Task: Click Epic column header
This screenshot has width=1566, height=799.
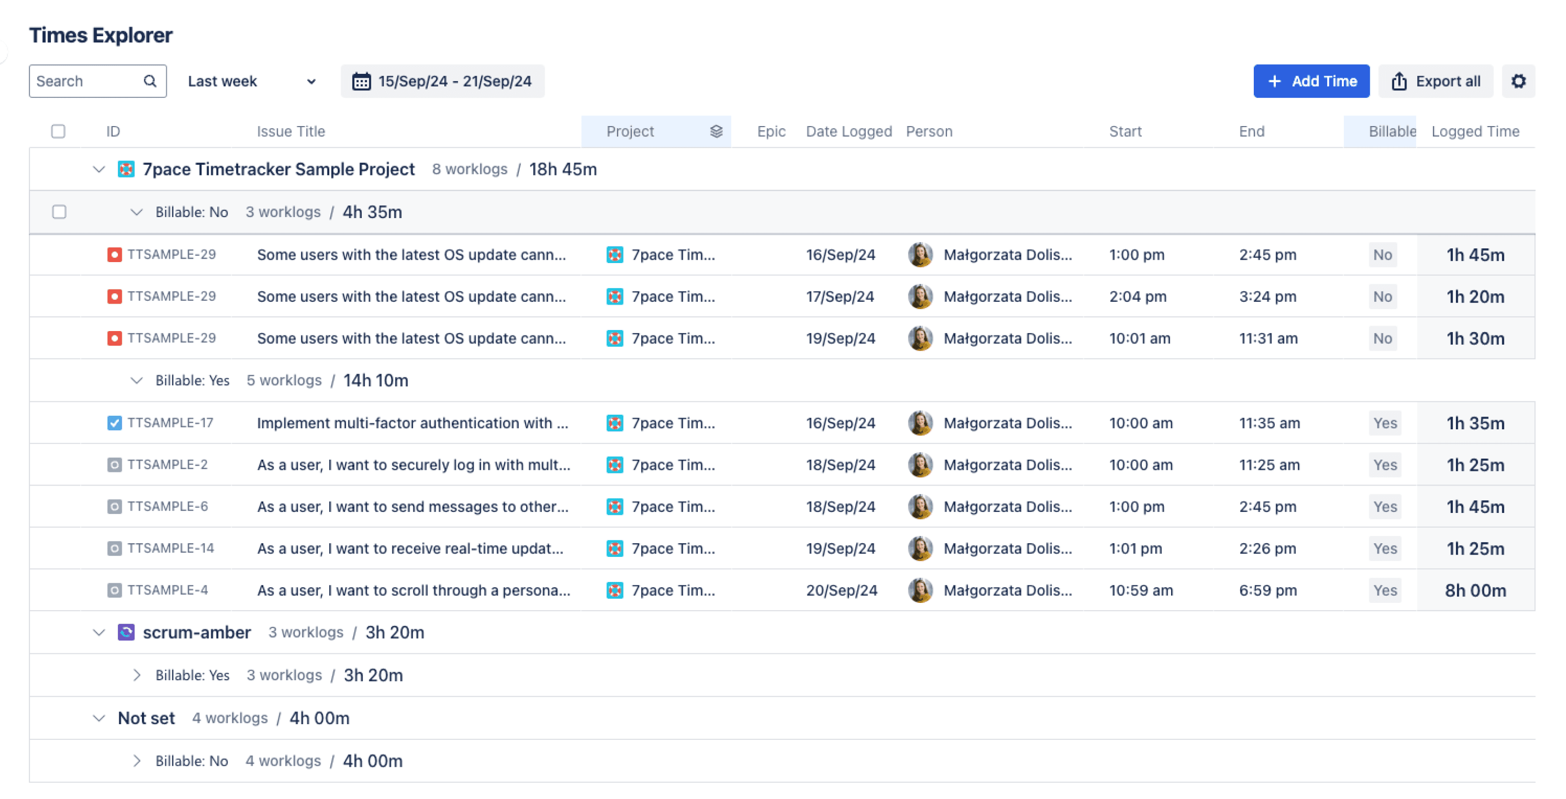Action: 771,131
